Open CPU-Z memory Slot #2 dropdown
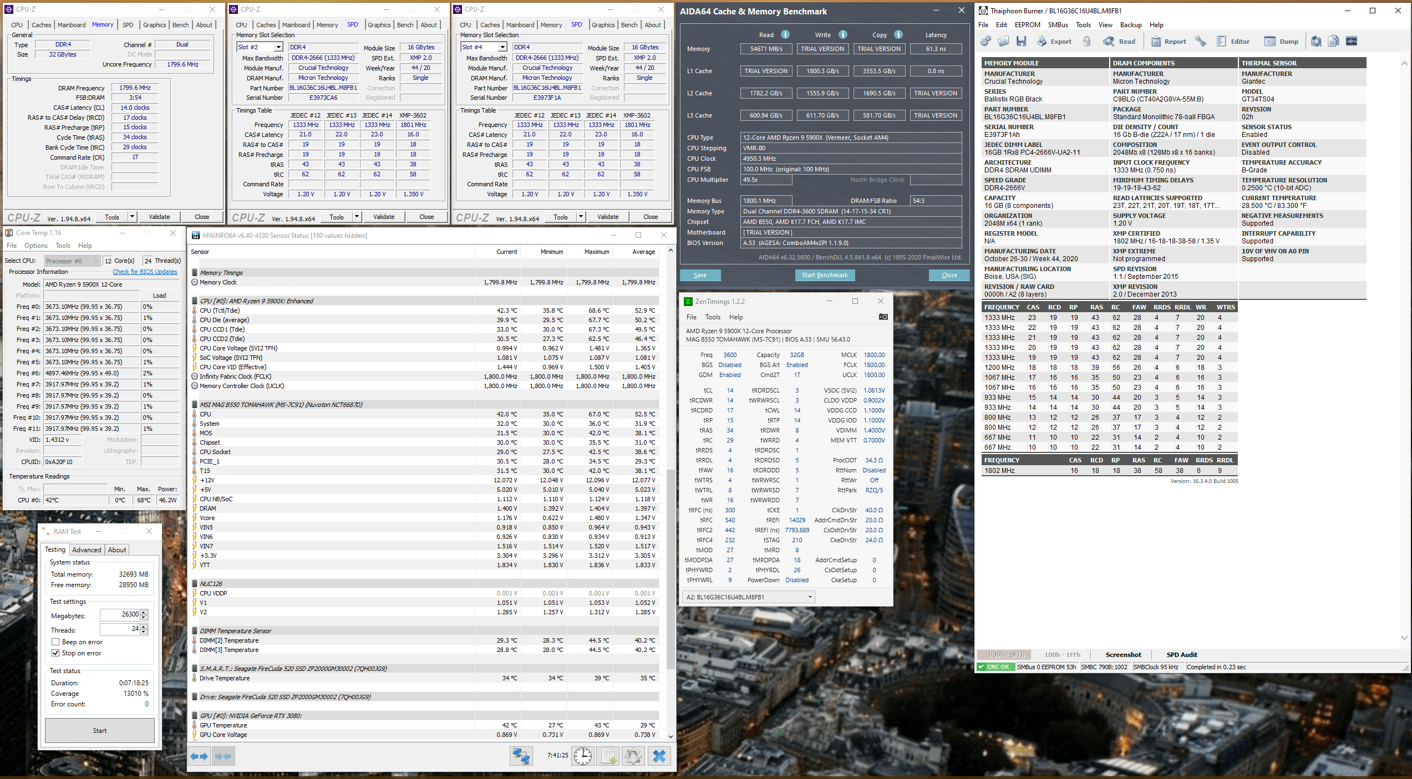The image size is (1412, 779). click(278, 47)
